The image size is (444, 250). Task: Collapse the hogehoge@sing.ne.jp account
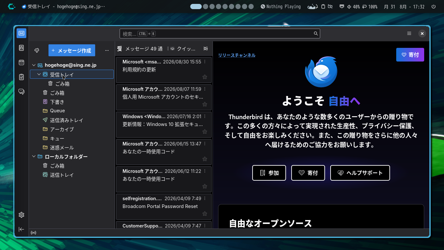pyautogui.click(x=34, y=65)
